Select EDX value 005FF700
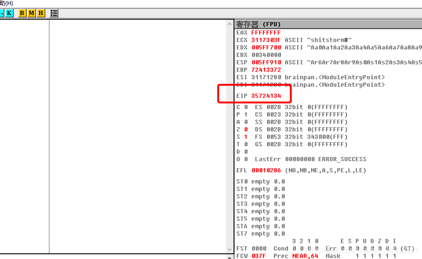The width and height of the screenshot is (422, 259). [267, 48]
